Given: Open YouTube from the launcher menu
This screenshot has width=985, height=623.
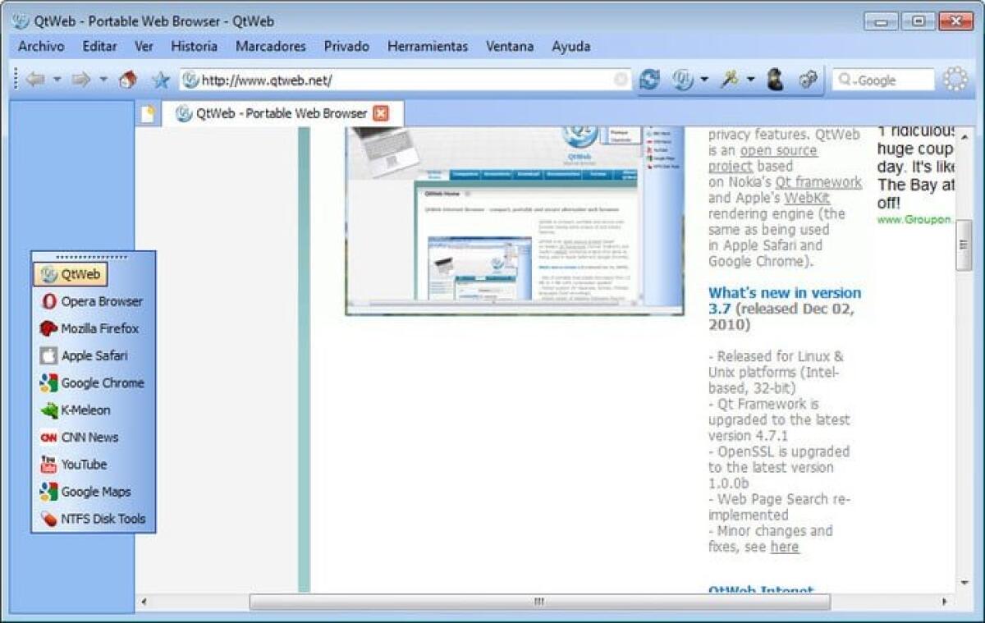Looking at the screenshot, I should (84, 465).
